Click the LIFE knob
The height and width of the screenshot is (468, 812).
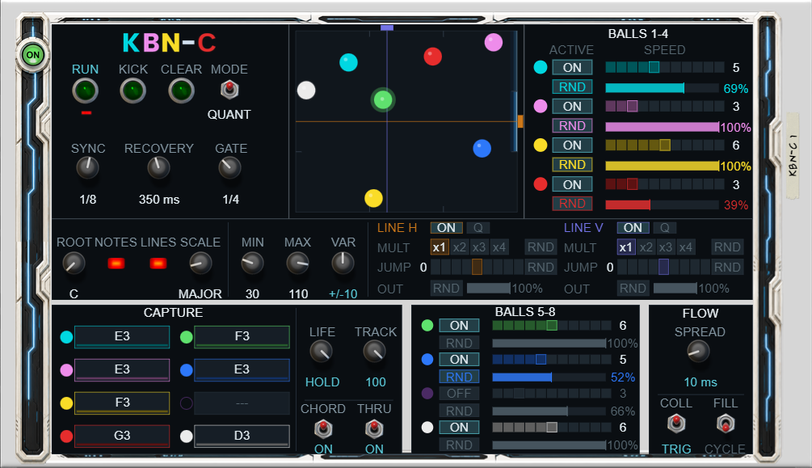(x=321, y=352)
